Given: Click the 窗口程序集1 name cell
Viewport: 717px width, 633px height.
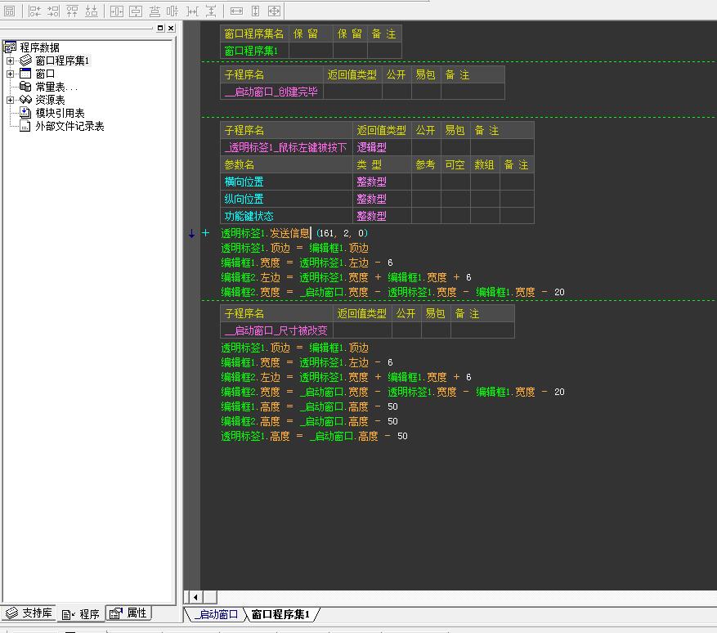Looking at the screenshot, I should (255, 51).
